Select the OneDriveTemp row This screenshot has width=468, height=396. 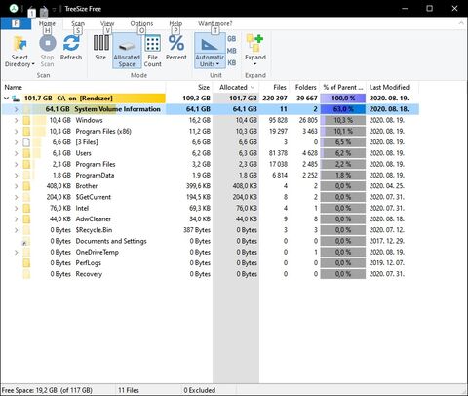[210, 253]
